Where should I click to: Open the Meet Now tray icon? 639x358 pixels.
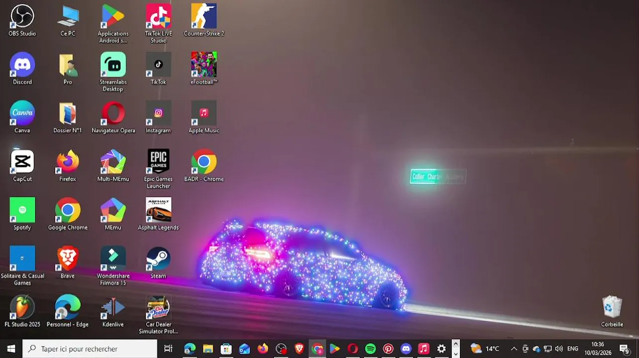526,349
